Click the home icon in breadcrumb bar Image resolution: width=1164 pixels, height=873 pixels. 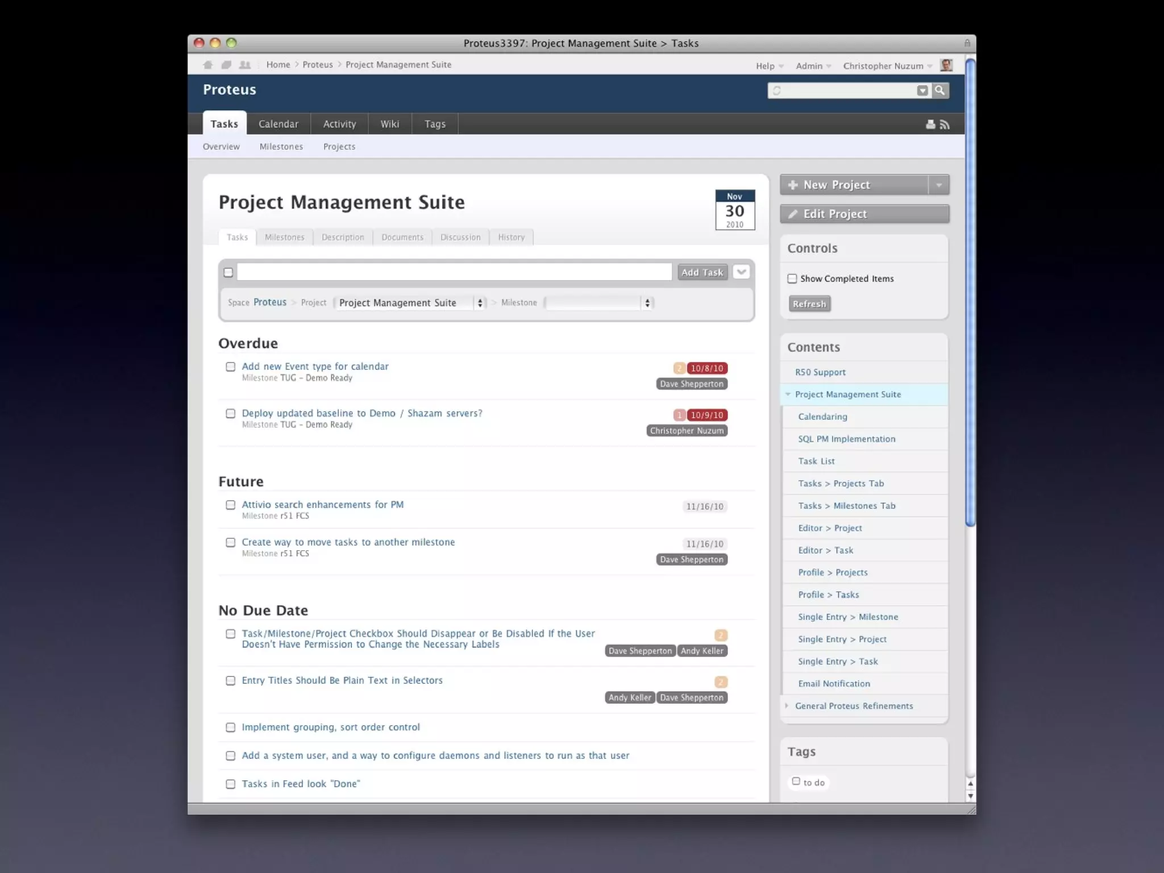208,65
